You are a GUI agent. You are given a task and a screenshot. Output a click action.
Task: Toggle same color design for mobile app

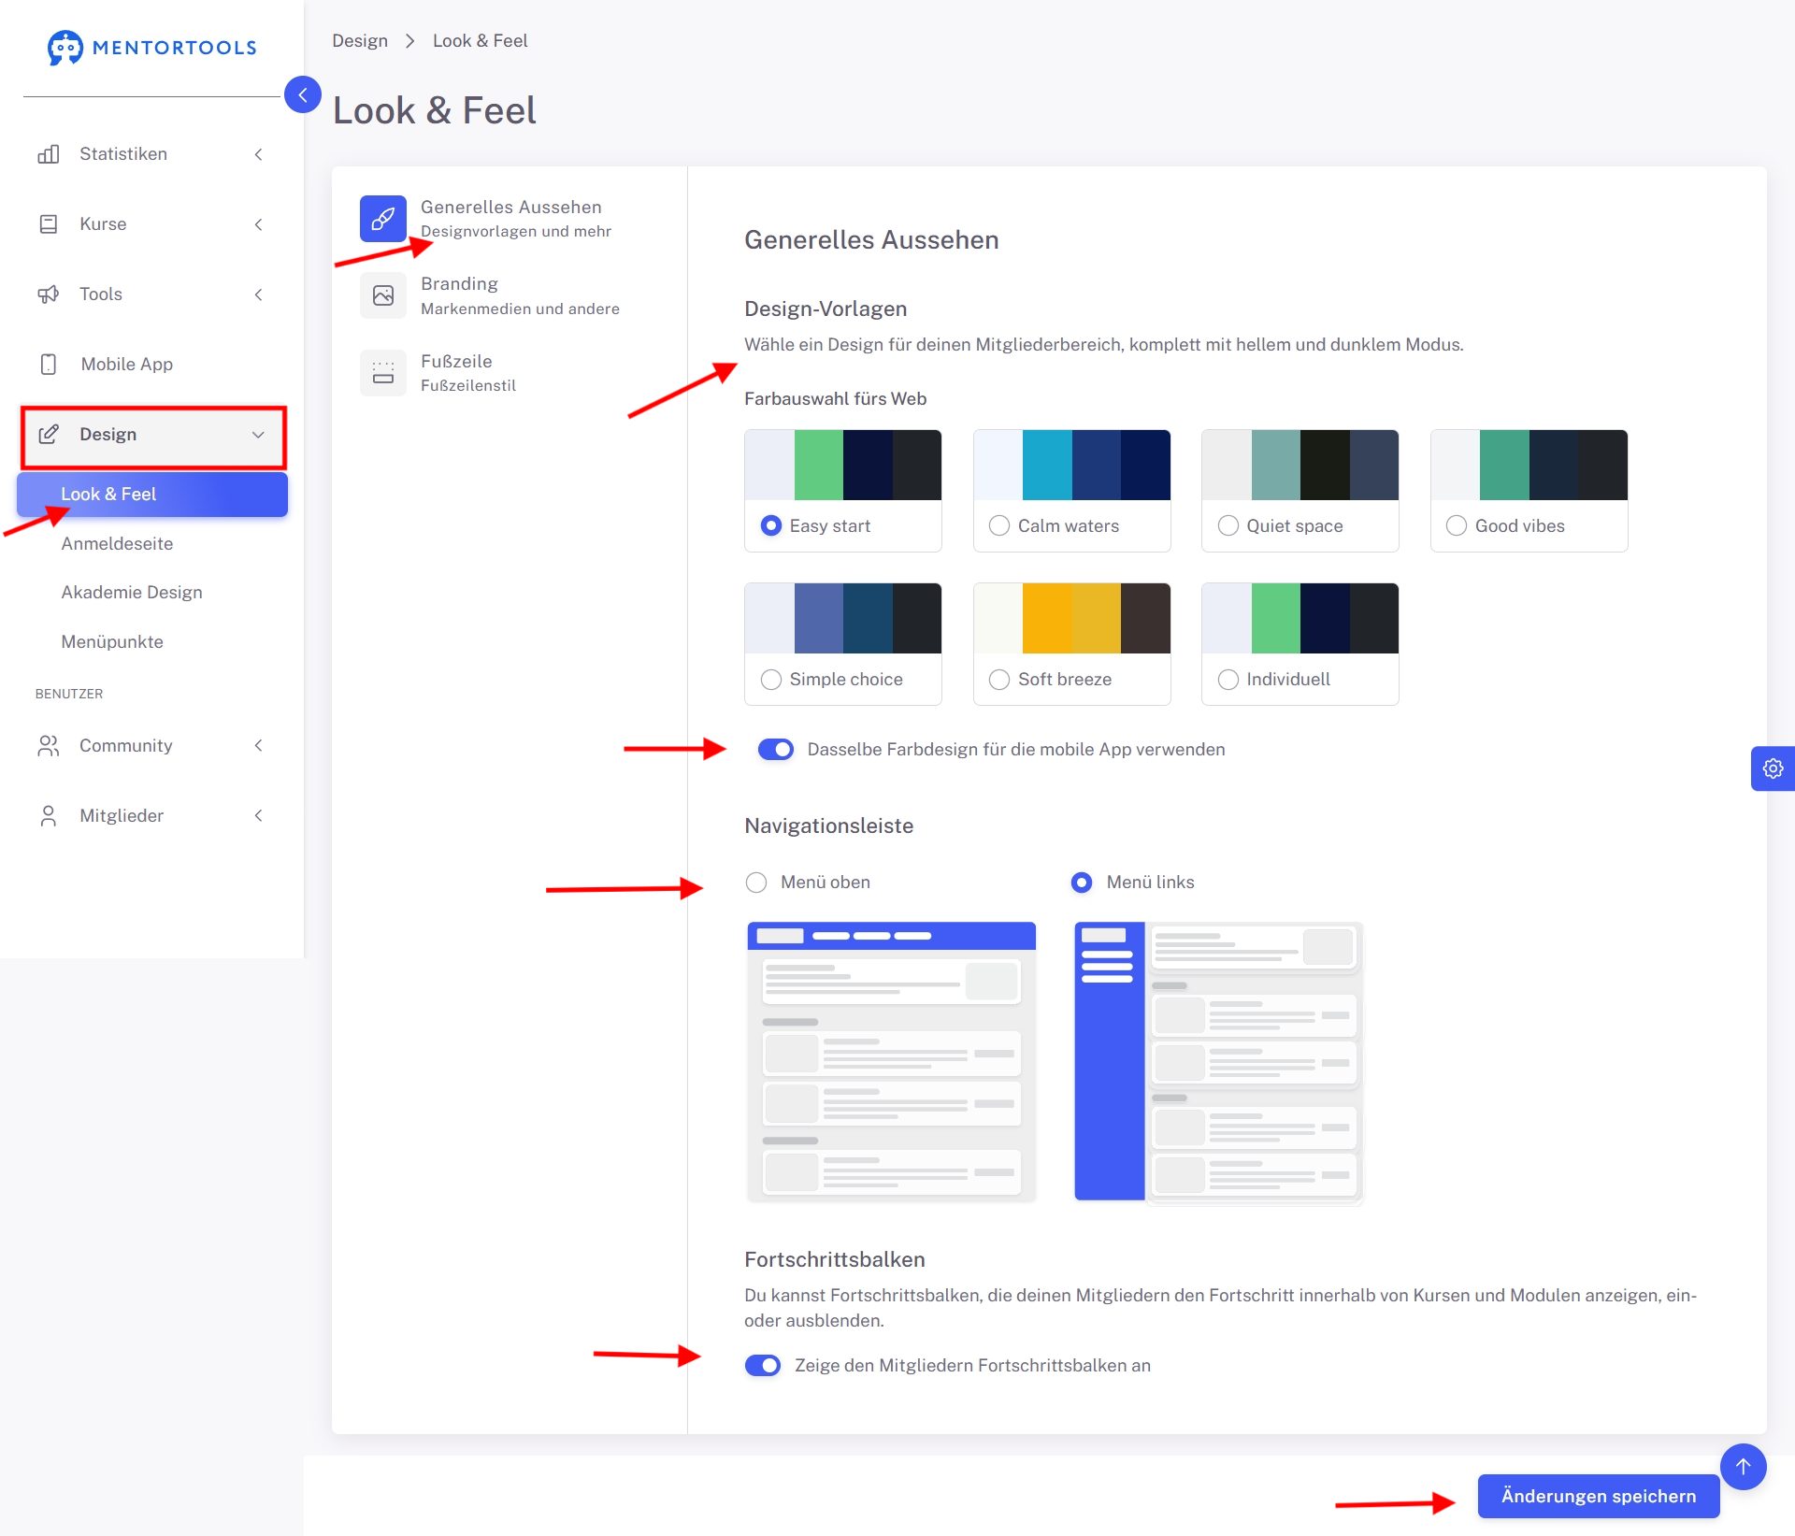click(x=775, y=750)
